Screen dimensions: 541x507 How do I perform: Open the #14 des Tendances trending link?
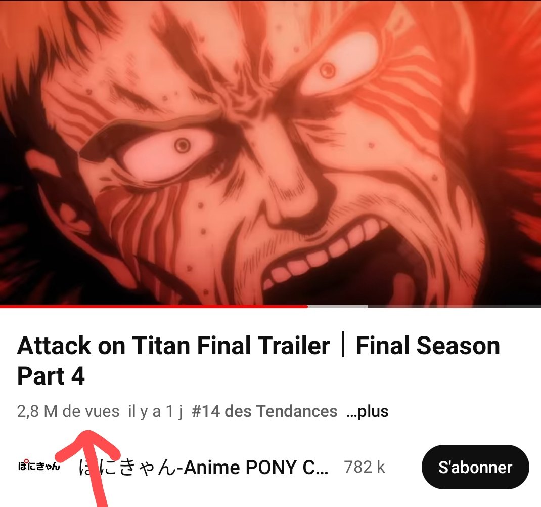(264, 411)
